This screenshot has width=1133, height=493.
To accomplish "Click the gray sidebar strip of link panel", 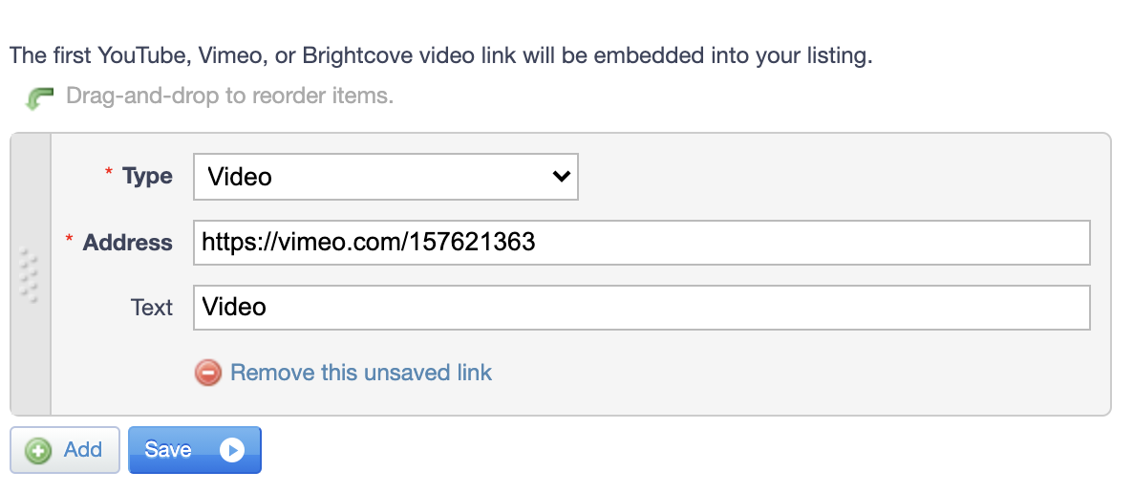I will (31, 274).
